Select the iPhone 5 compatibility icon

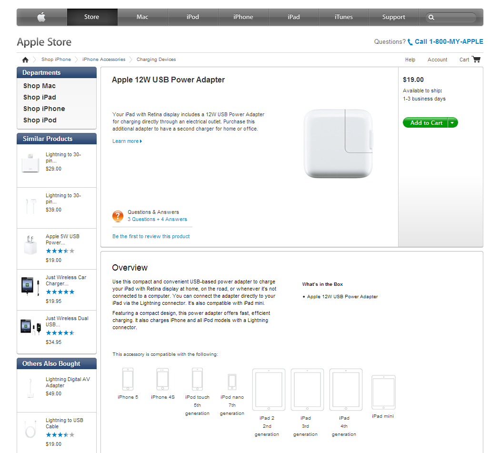[x=128, y=379]
